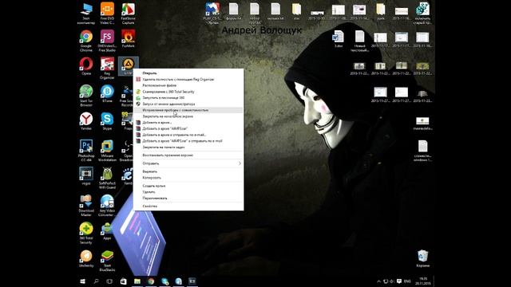Image resolution: width=511 pixels, height=287 pixels.
Task: Click the ENG language indicator
Action: point(407,281)
